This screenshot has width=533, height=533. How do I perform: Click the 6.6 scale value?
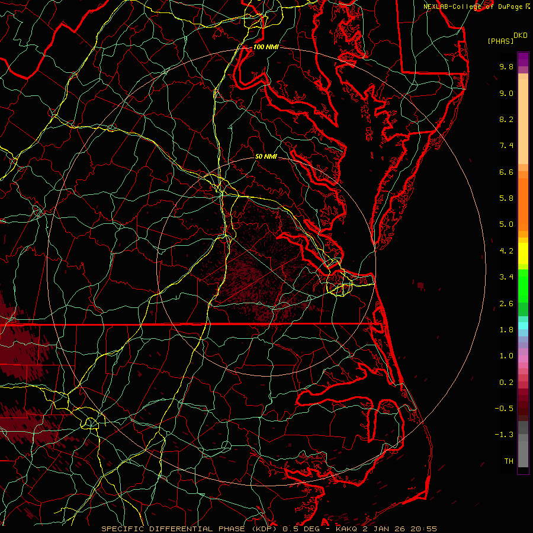coord(506,172)
